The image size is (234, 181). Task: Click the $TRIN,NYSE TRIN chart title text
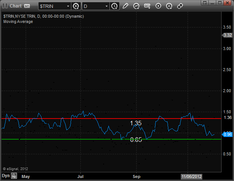coord(43,17)
